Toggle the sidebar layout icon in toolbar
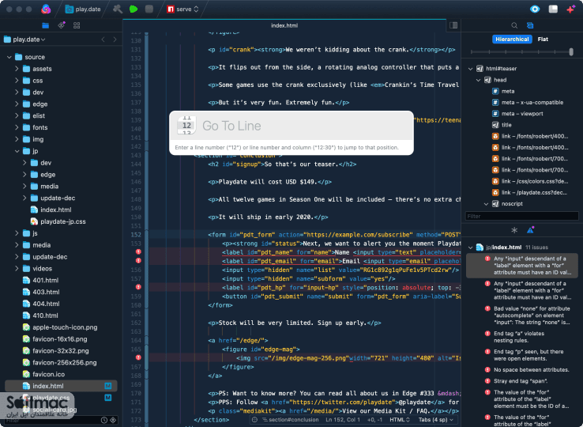The height and width of the screenshot is (427, 583). point(553,9)
